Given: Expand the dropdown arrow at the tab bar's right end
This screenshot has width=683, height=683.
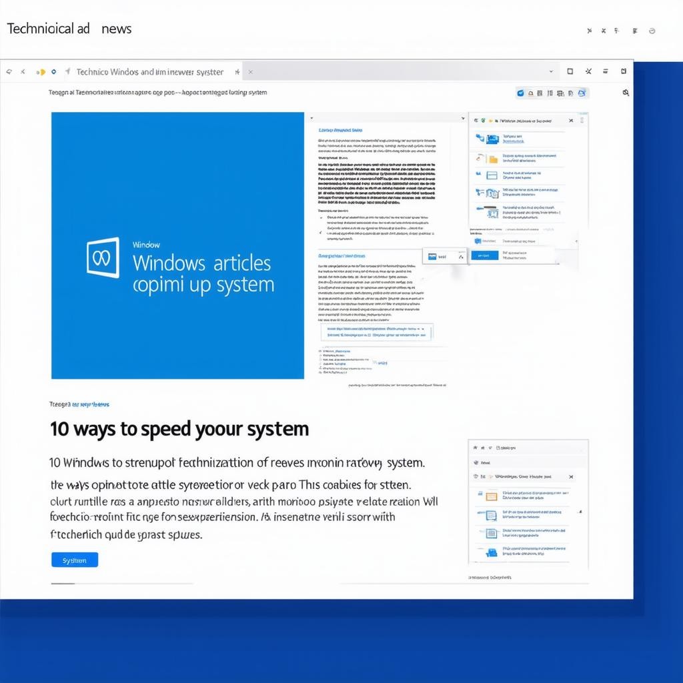Looking at the screenshot, I should (551, 71).
